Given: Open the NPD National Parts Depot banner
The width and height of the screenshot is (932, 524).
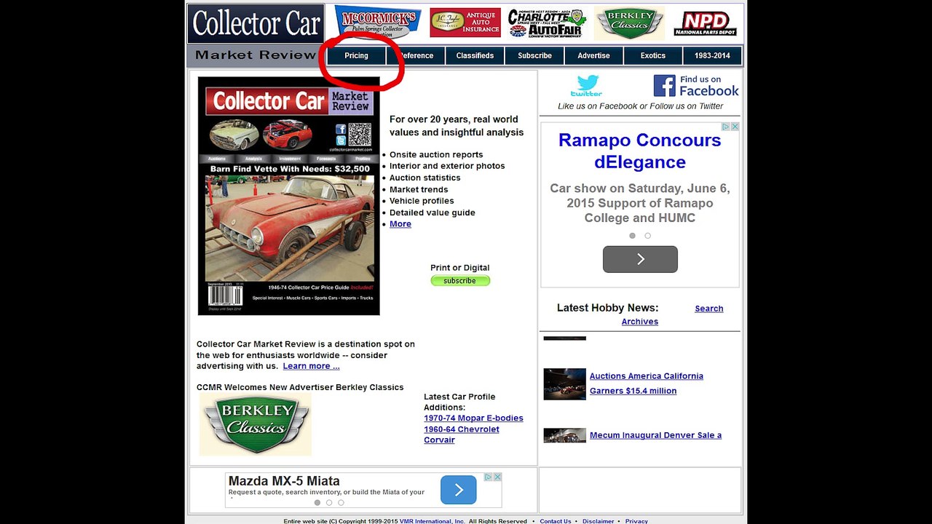Looking at the screenshot, I should (705, 23).
